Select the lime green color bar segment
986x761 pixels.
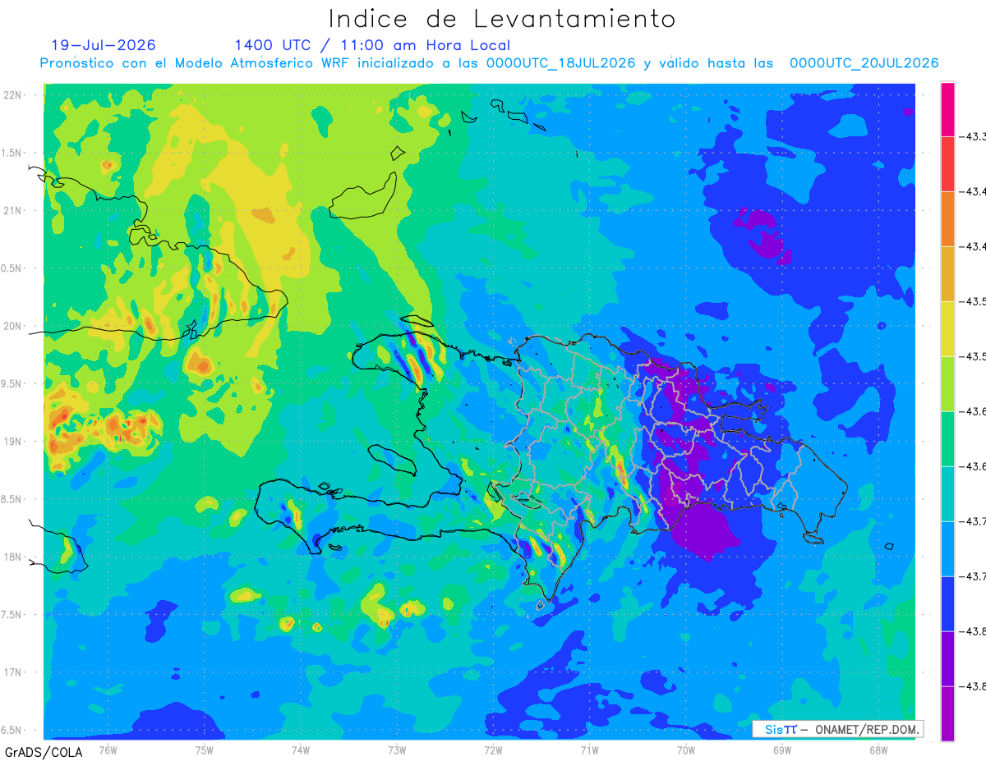(947, 383)
